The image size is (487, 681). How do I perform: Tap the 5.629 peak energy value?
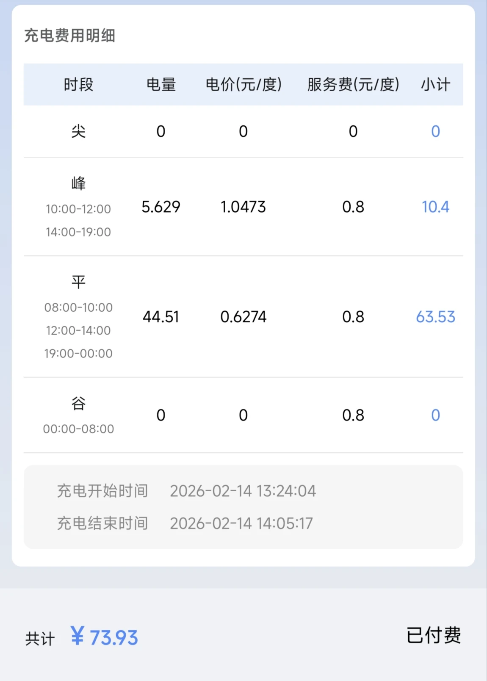161,207
